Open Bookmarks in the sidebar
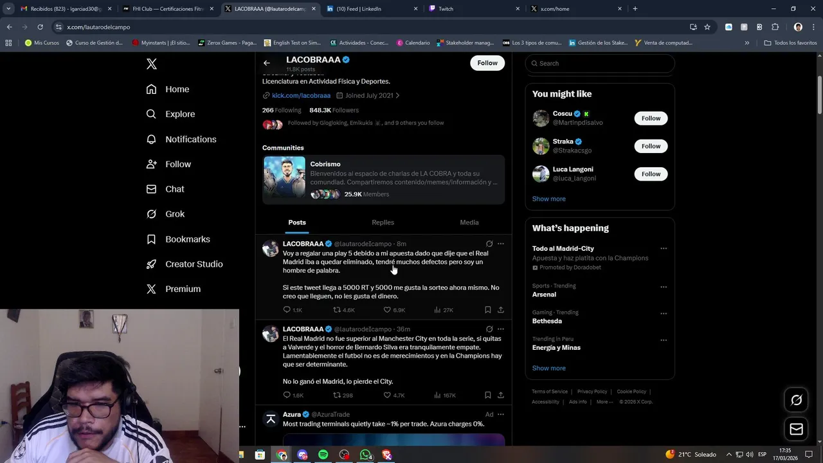Viewport: 823px width, 463px height. click(x=178, y=239)
